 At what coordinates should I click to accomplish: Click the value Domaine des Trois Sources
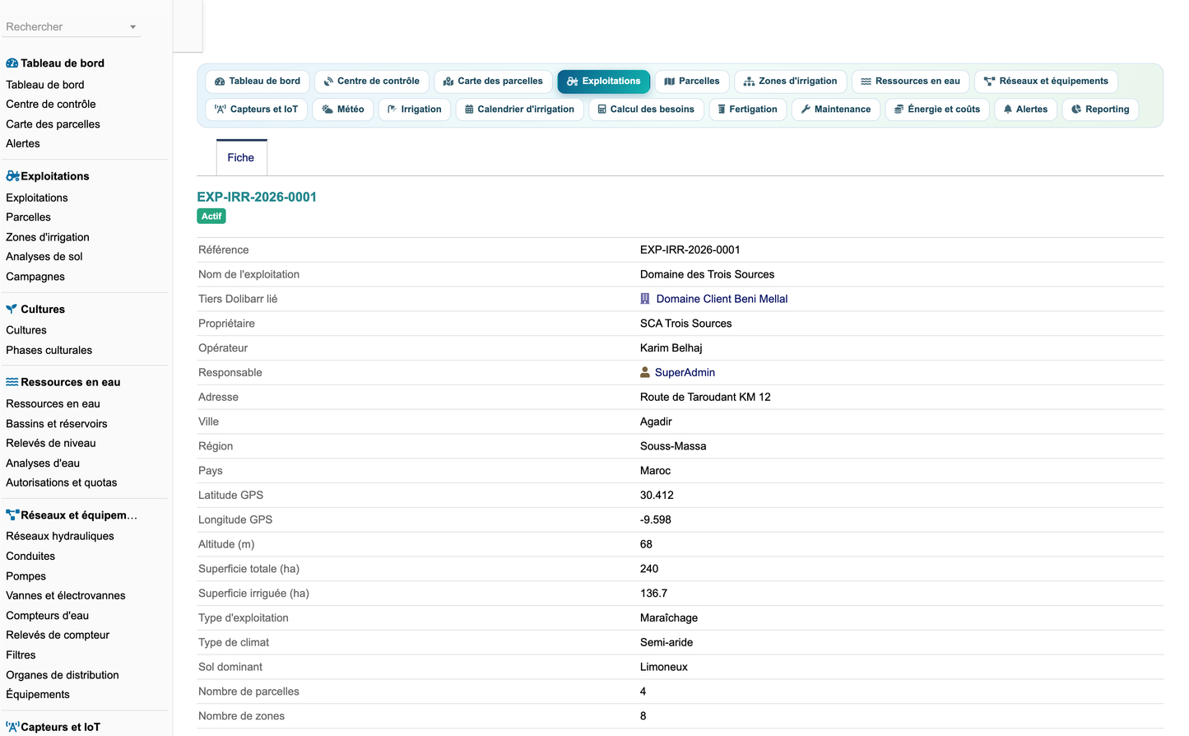(x=708, y=275)
